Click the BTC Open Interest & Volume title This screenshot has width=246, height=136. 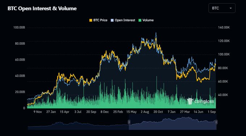point(42,8)
